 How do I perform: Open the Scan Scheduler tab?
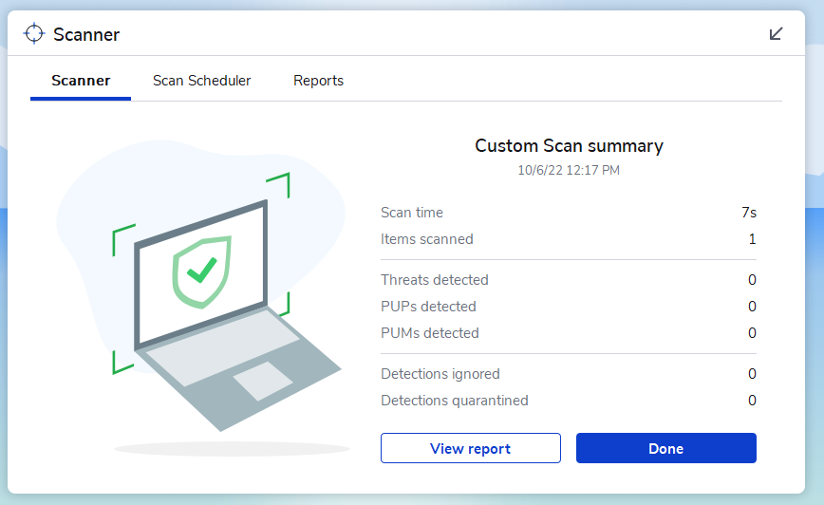click(x=201, y=81)
